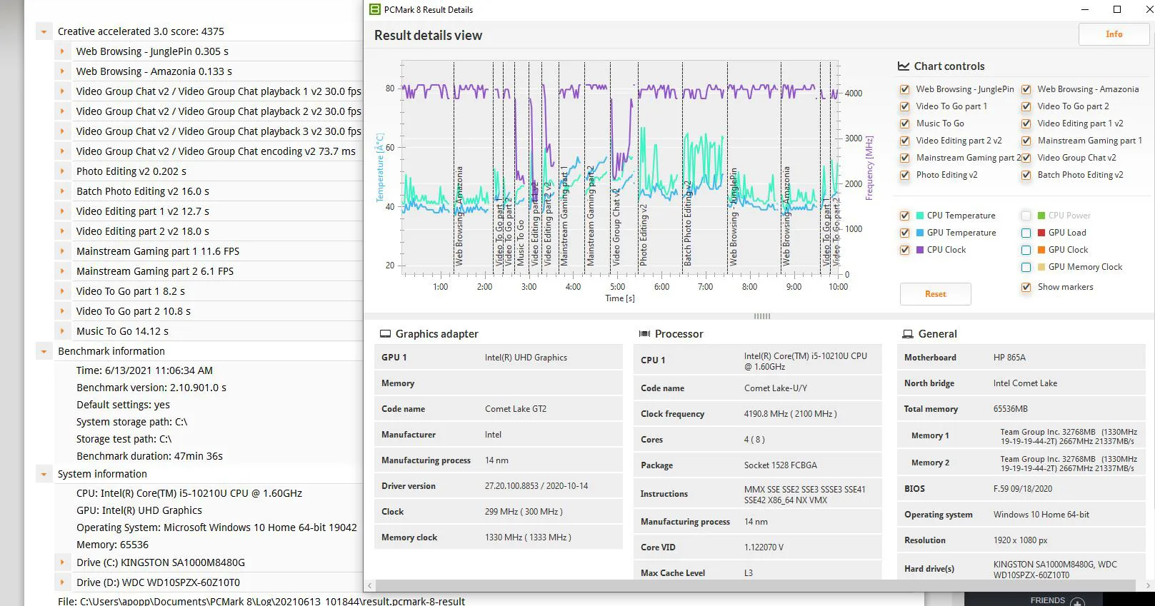Toggle Video To Go part 2 checkbox
Screen dimensions: 1155x606
click(1026, 106)
